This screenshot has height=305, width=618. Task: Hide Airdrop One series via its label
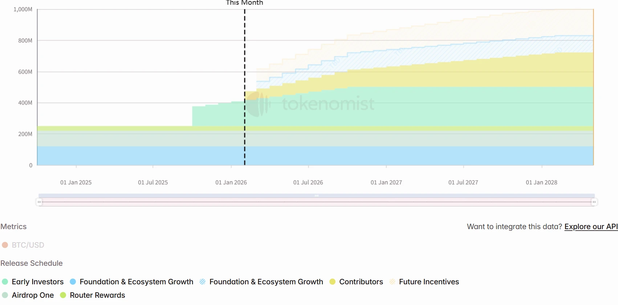tap(33, 295)
